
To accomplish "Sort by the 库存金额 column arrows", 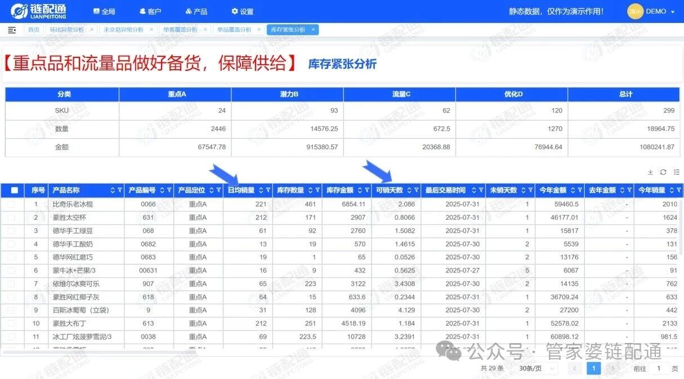I will point(360,190).
